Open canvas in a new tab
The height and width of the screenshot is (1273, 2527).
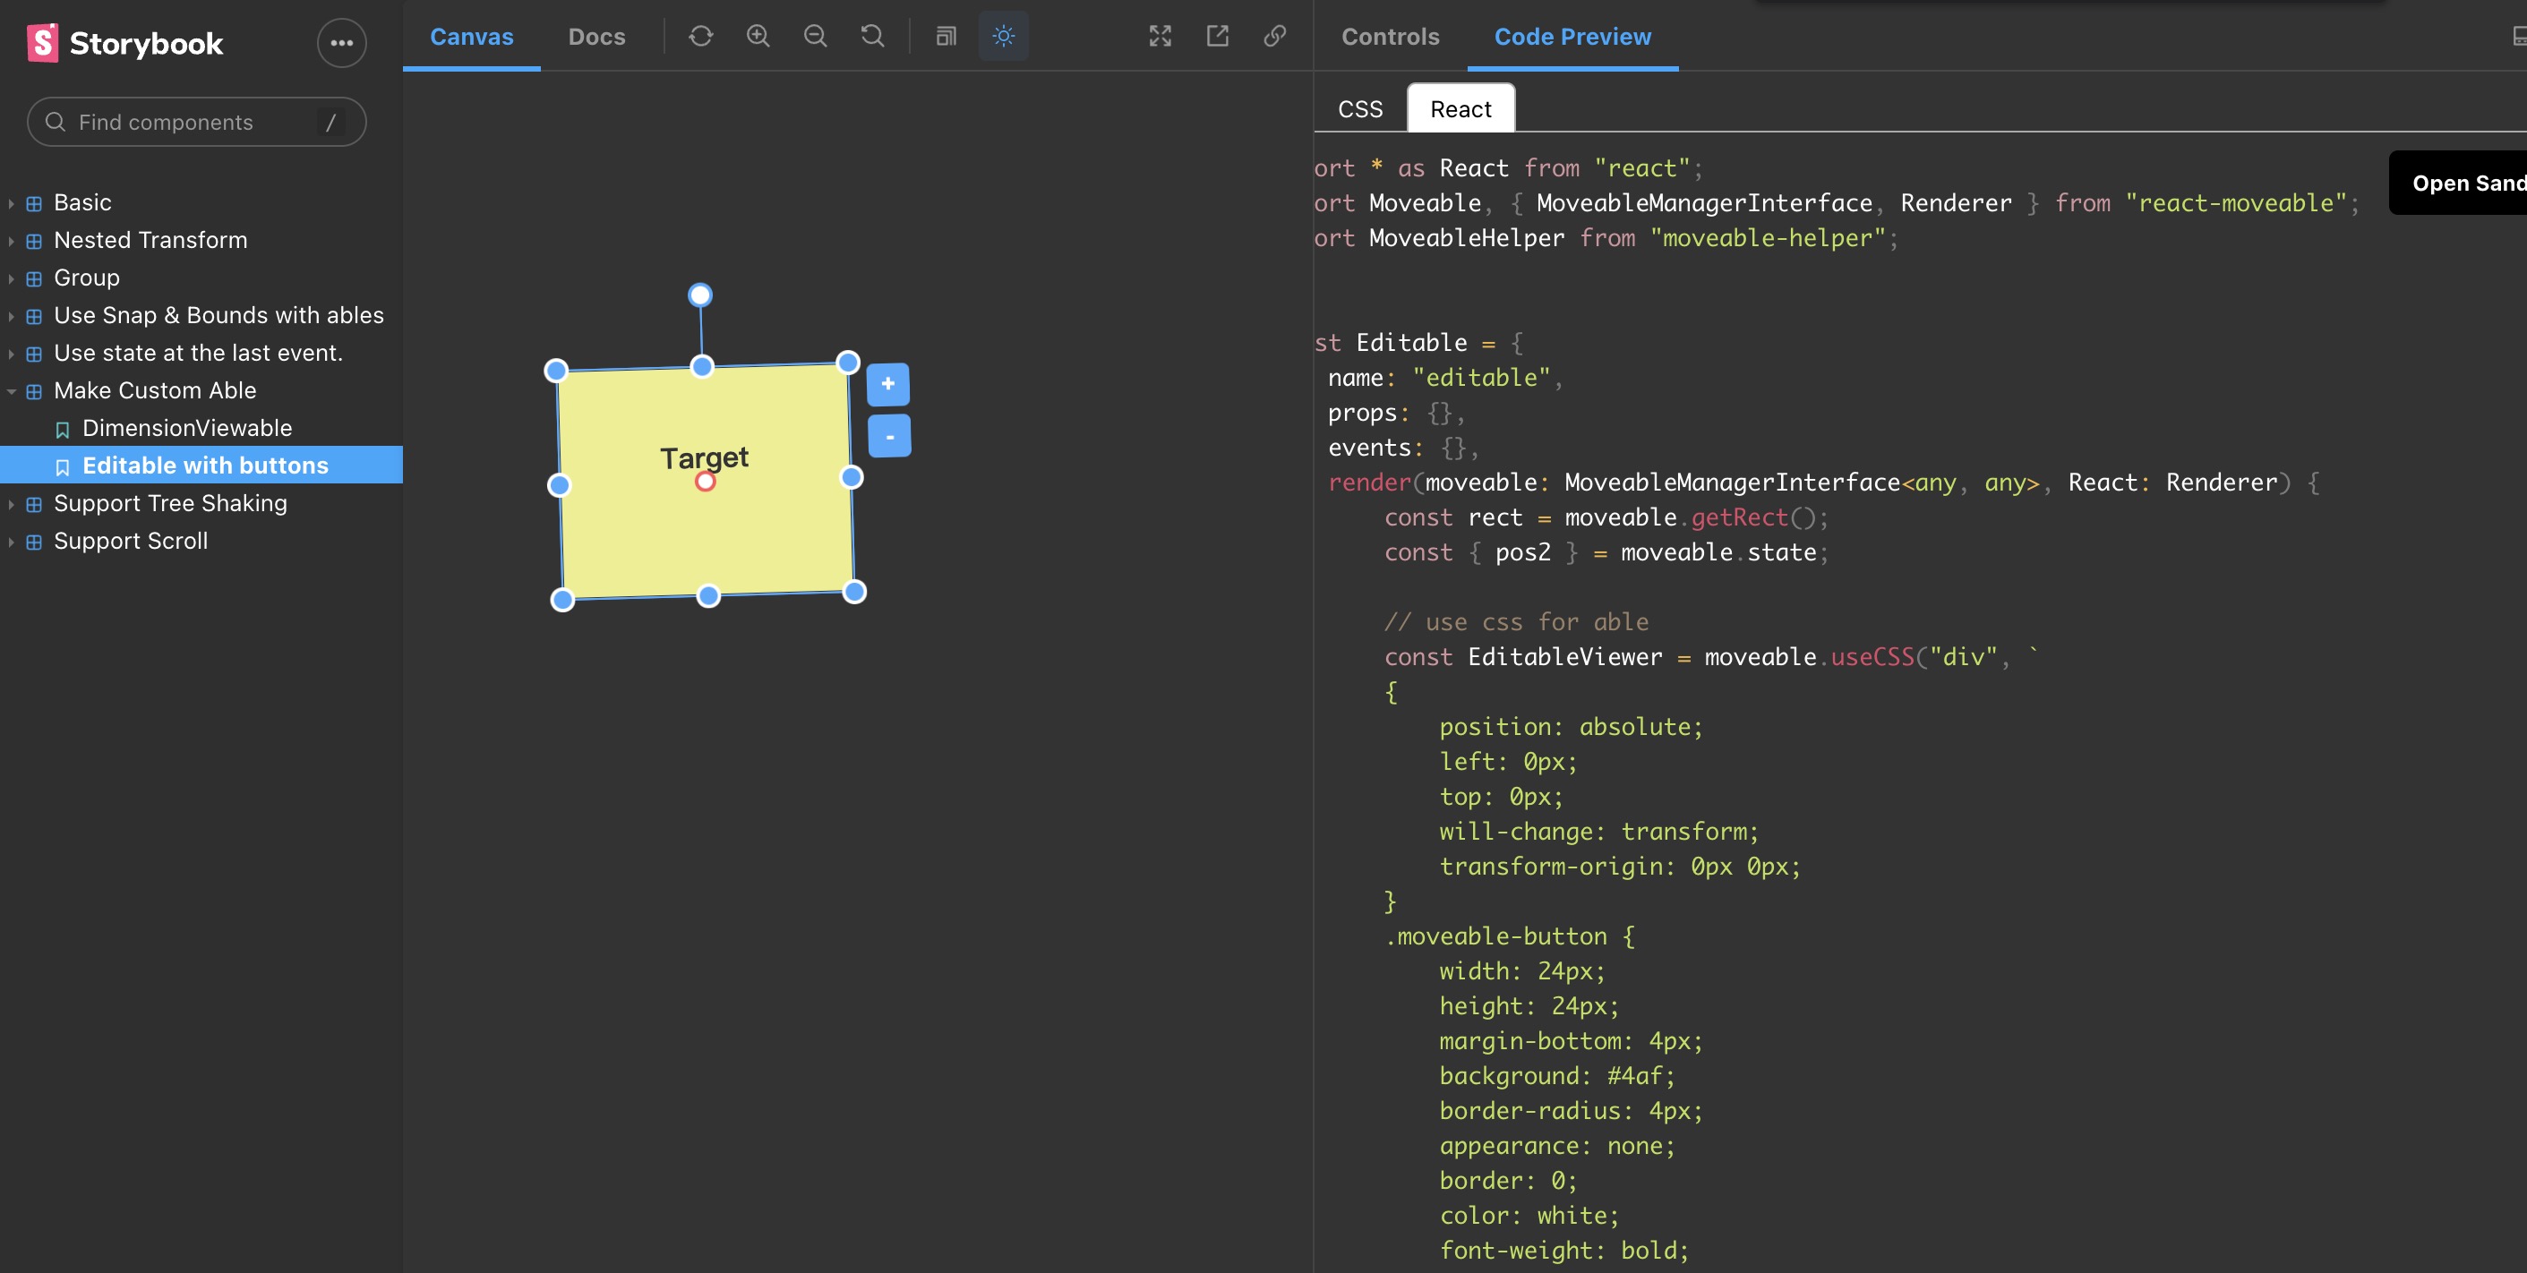tap(1216, 37)
